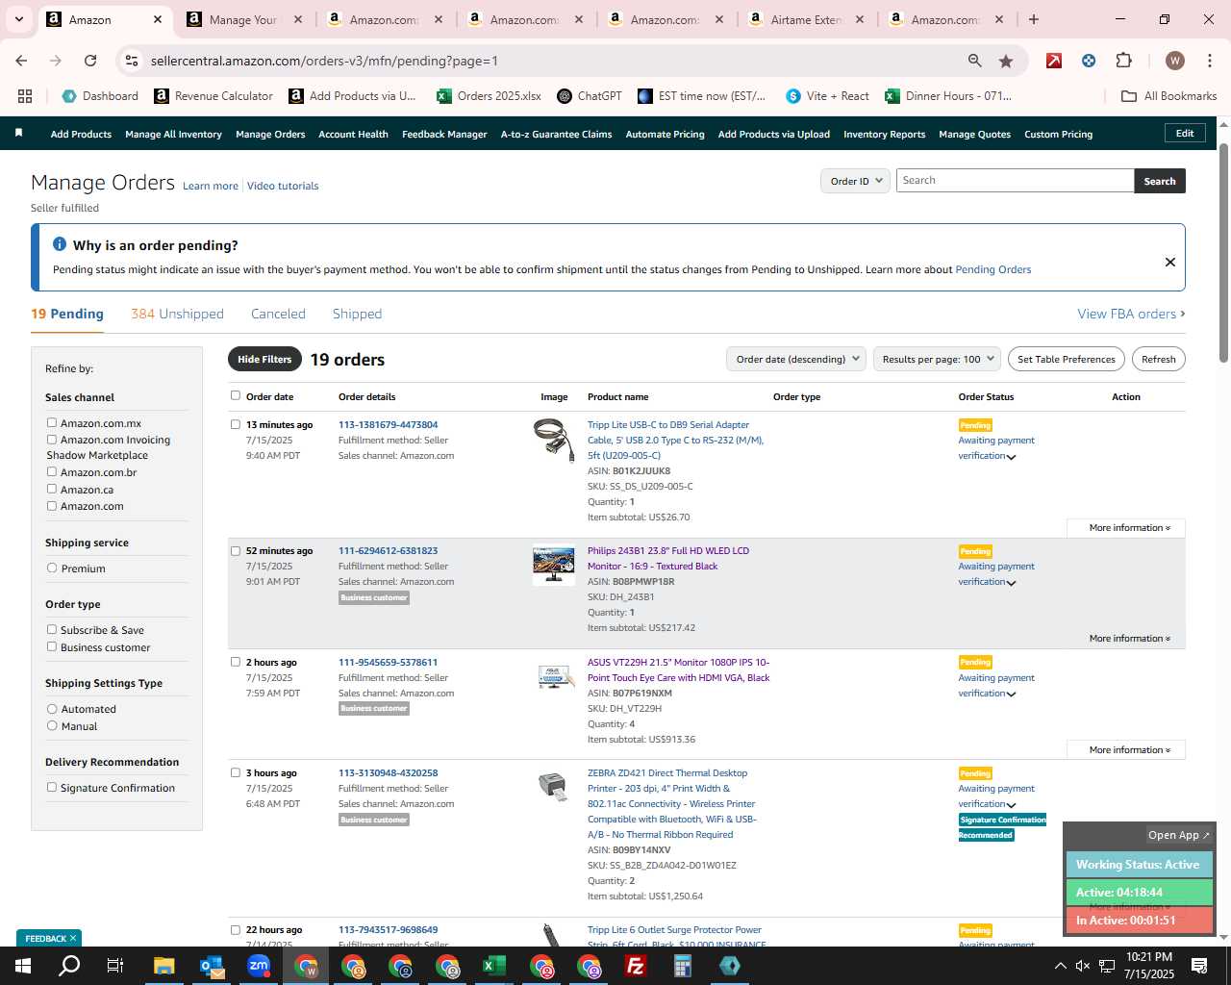Dismiss the pending order info banner
The height and width of the screenshot is (985, 1231).
point(1170,262)
